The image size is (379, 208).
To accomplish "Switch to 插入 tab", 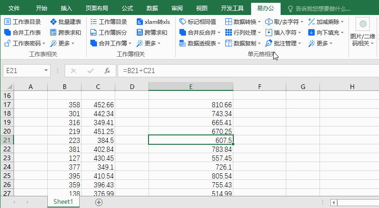I will click(66, 8).
